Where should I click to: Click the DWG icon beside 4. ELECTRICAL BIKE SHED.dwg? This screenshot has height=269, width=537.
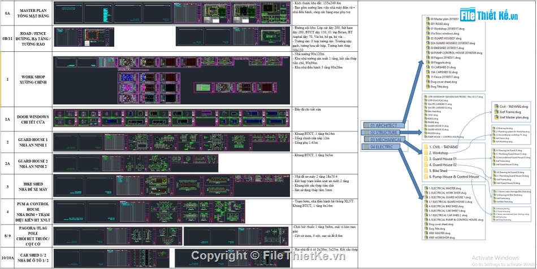(x=426, y=206)
